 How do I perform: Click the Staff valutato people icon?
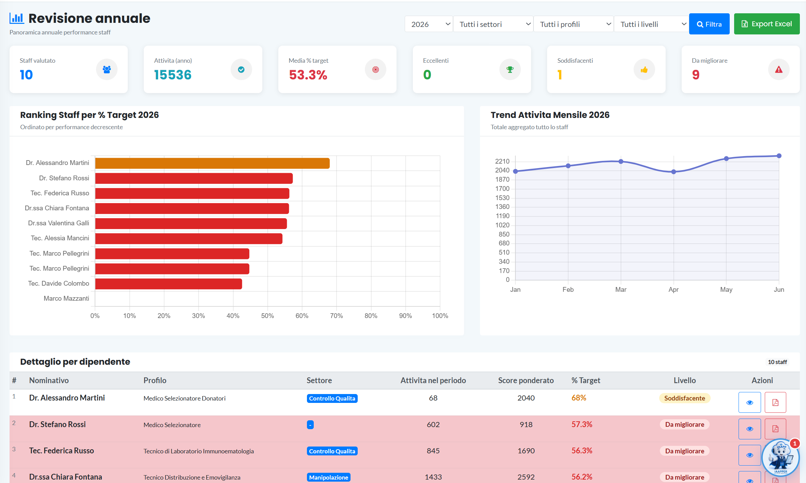tap(107, 70)
